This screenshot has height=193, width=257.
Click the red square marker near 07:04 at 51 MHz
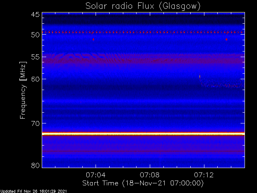click(x=93, y=39)
